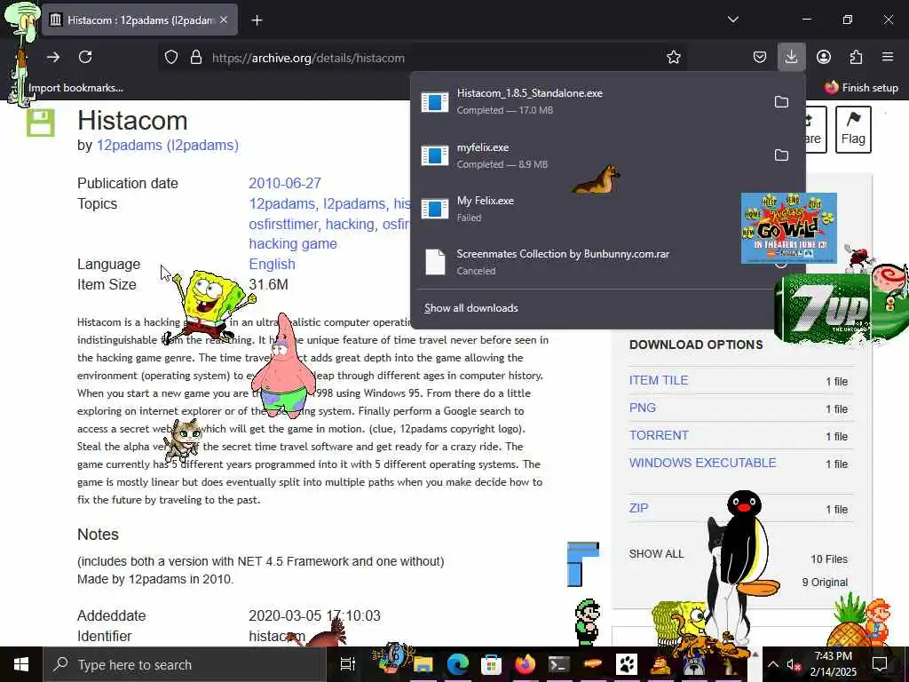Open the Firefox hamburger menu

[887, 57]
